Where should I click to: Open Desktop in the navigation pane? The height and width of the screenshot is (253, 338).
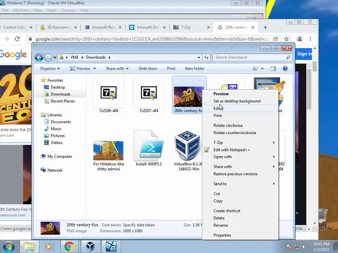(58, 87)
